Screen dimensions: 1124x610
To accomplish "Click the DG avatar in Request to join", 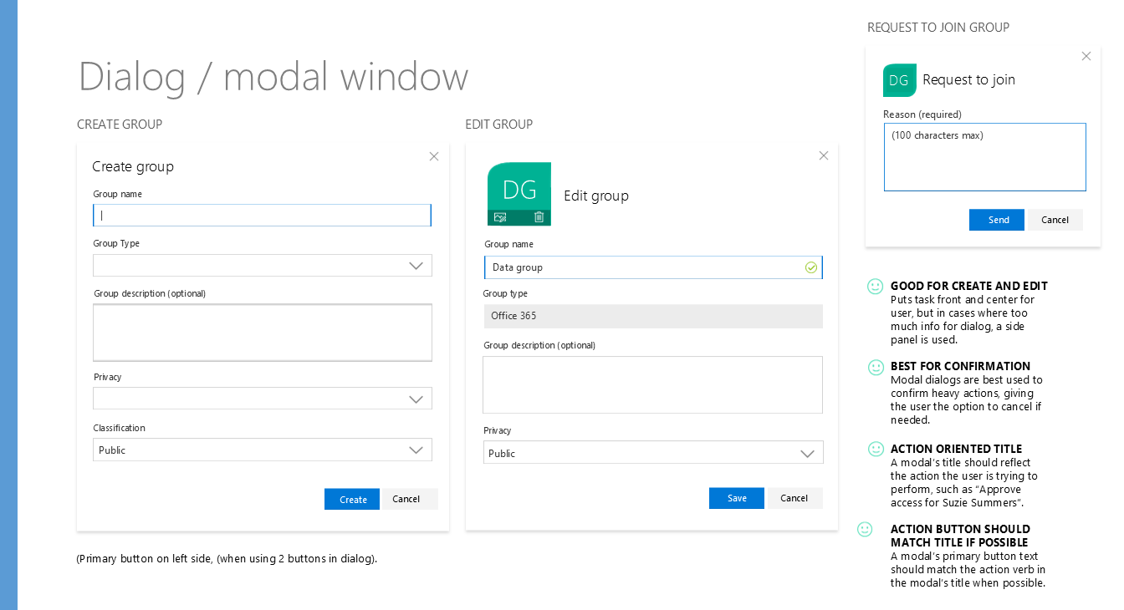I will (899, 80).
